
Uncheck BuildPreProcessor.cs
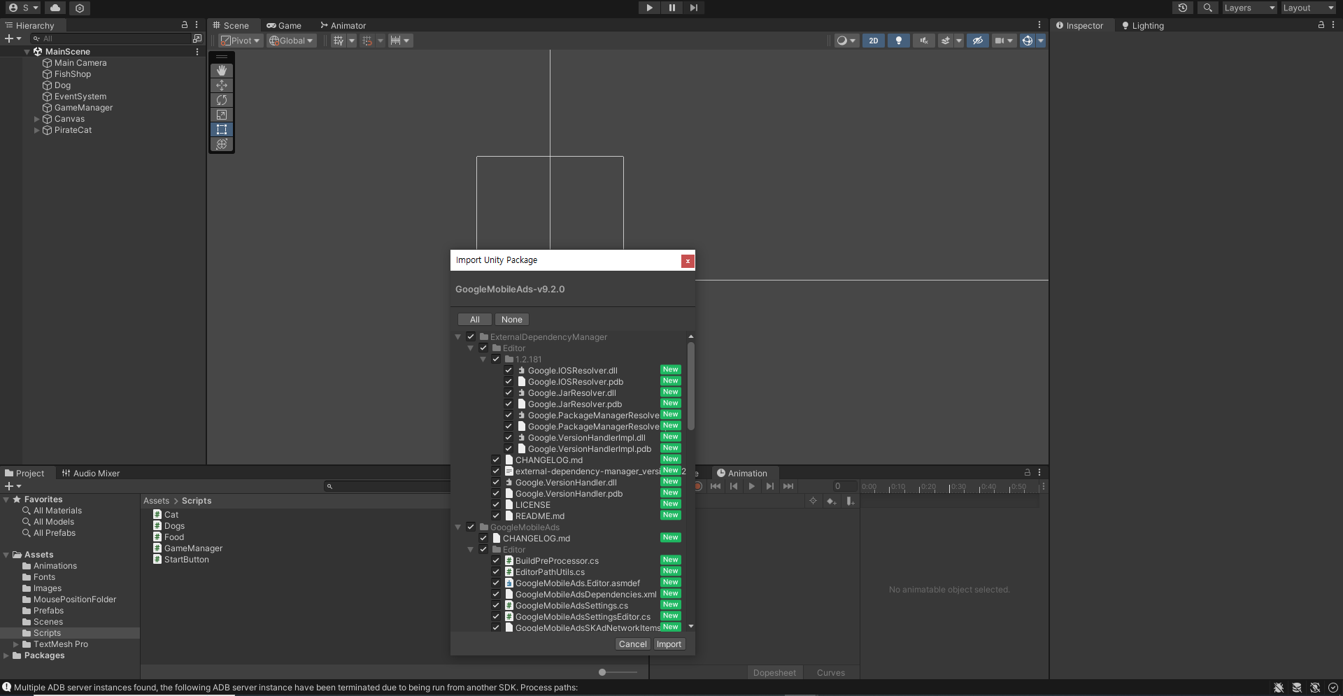496,561
